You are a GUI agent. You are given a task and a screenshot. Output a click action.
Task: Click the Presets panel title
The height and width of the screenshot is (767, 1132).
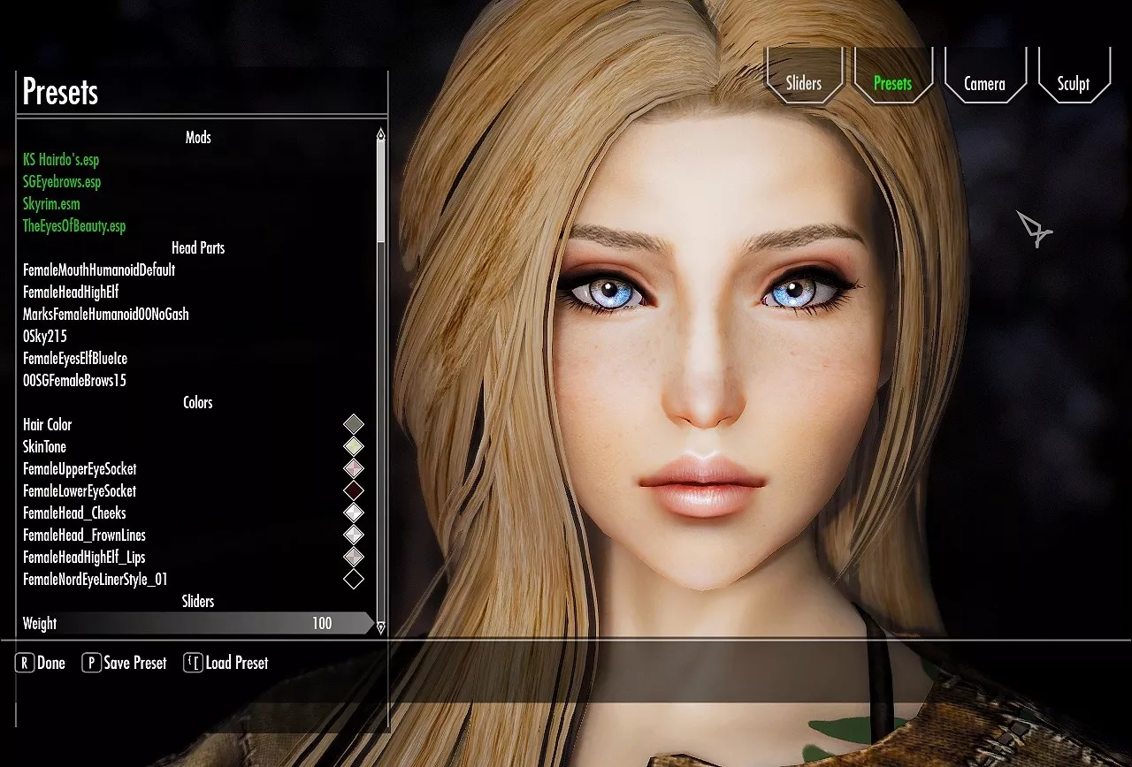[x=60, y=92]
